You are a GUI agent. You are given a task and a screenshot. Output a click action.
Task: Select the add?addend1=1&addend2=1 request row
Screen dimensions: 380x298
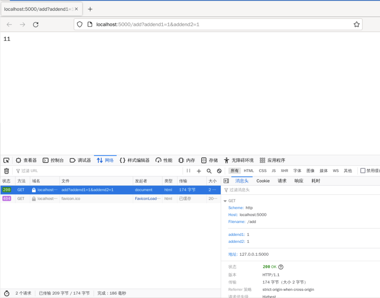[x=110, y=190]
